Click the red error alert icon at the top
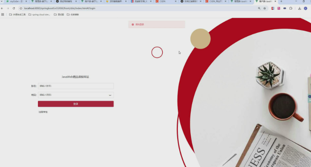 tap(133, 24)
